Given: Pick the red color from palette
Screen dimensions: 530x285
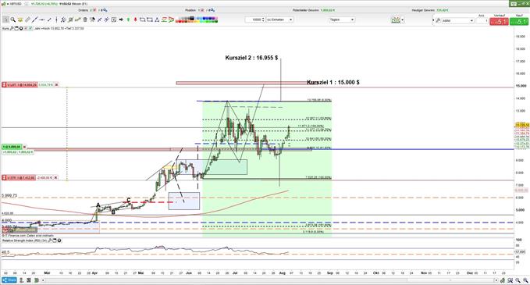Looking at the screenshot, I should pos(180,21).
